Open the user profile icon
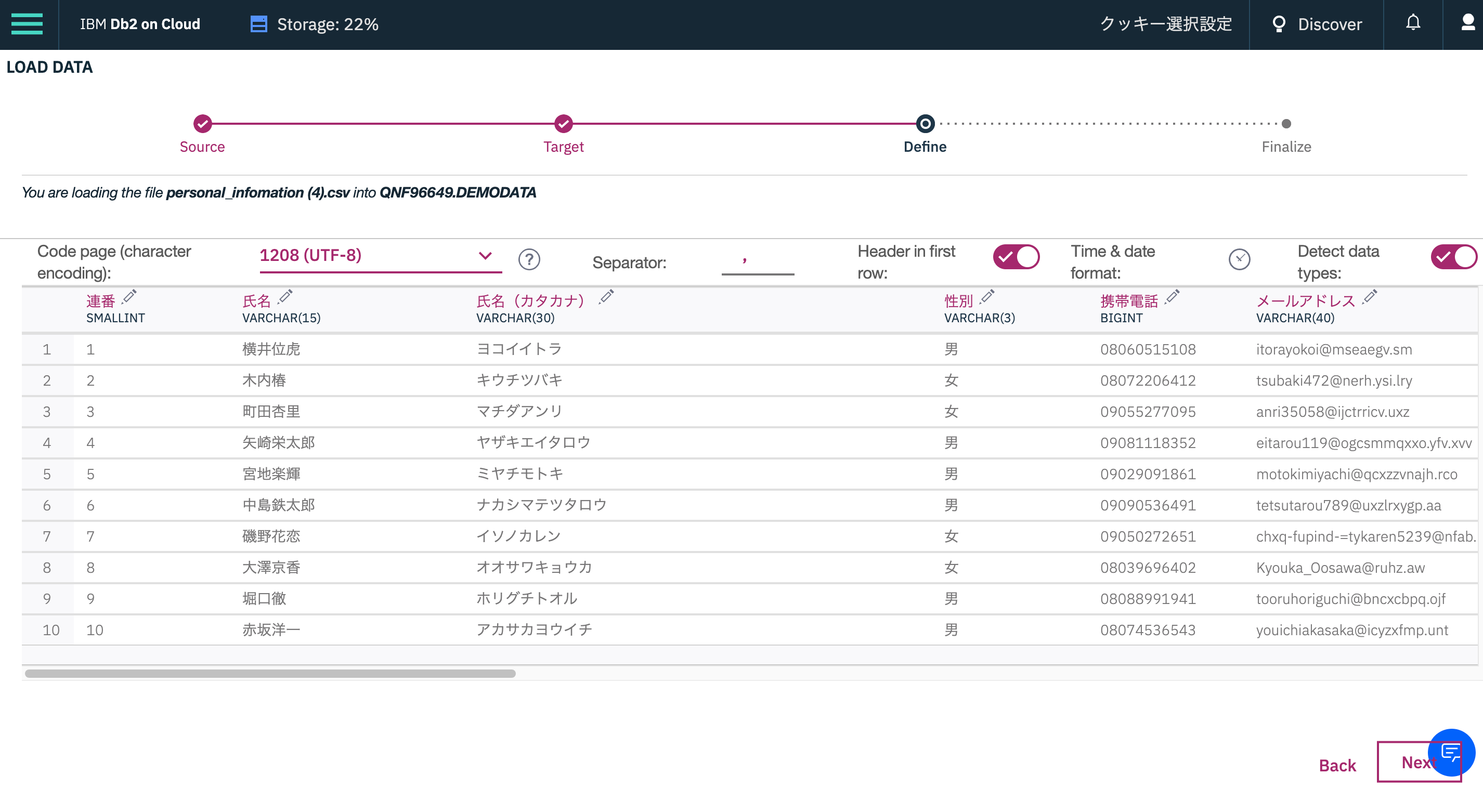This screenshot has width=1483, height=788. pos(1468,23)
